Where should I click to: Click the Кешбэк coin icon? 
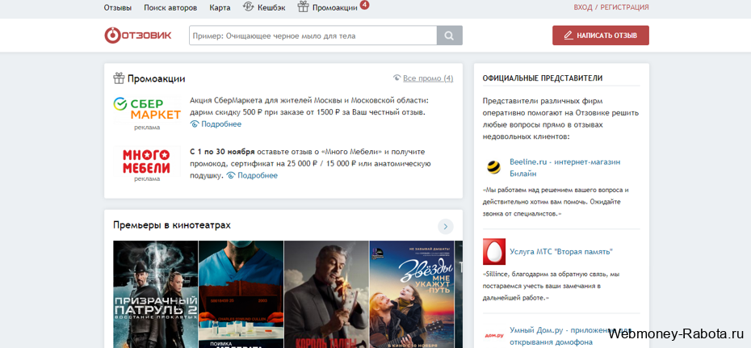click(x=248, y=6)
